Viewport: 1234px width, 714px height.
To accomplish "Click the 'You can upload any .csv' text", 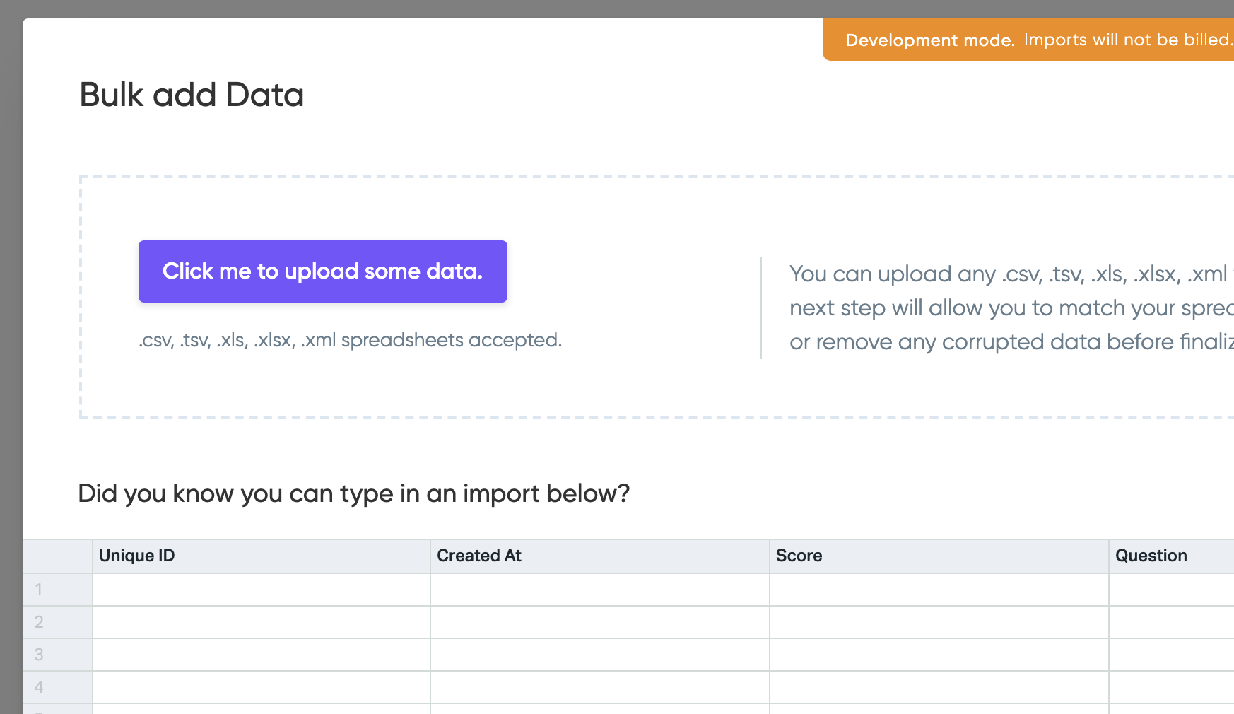I will (x=1011, y=308).
